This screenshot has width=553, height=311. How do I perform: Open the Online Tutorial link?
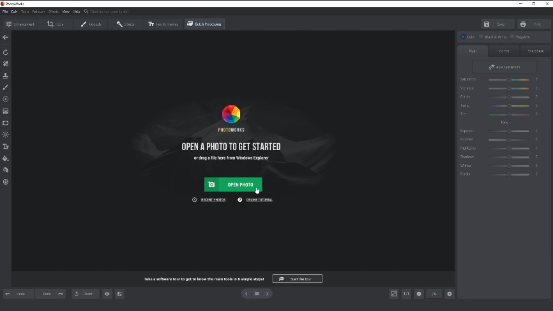(259, 200)
